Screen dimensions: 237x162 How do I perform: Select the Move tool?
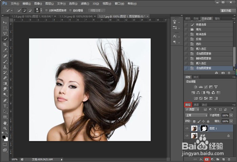[5, 23]
